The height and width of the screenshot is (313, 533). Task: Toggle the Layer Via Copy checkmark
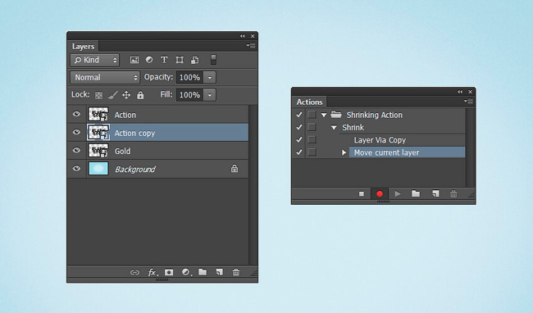point(298,140)
